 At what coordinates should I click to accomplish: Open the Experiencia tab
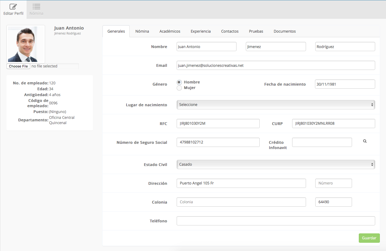[x=201, y=31]
